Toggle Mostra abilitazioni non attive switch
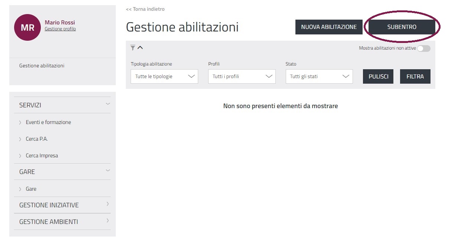Screen dimensions: 455x241 pyautogui.click(x=423, y=48)
